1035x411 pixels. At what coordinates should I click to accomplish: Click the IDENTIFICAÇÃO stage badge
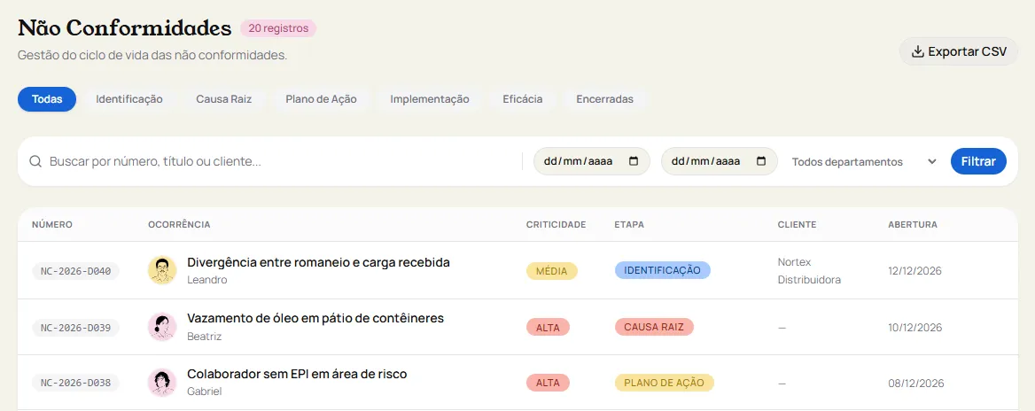click(663, 270)
